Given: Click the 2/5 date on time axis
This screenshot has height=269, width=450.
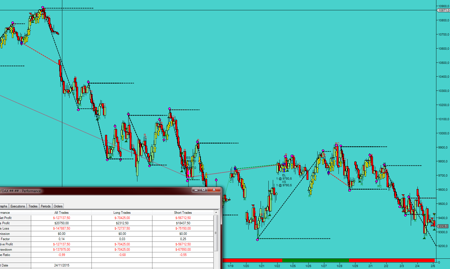Looking at the screenshot, I should point(433,266).
